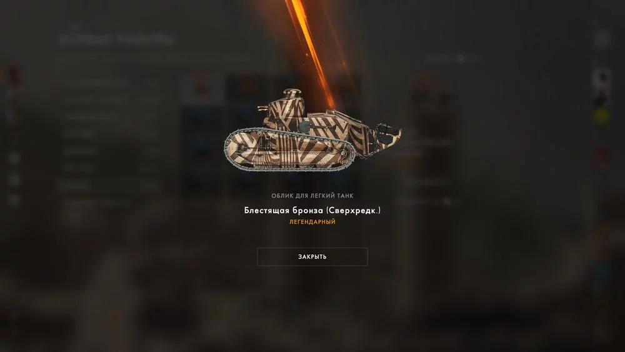Click the blurred red icon on right sidebar

point(602,156)
